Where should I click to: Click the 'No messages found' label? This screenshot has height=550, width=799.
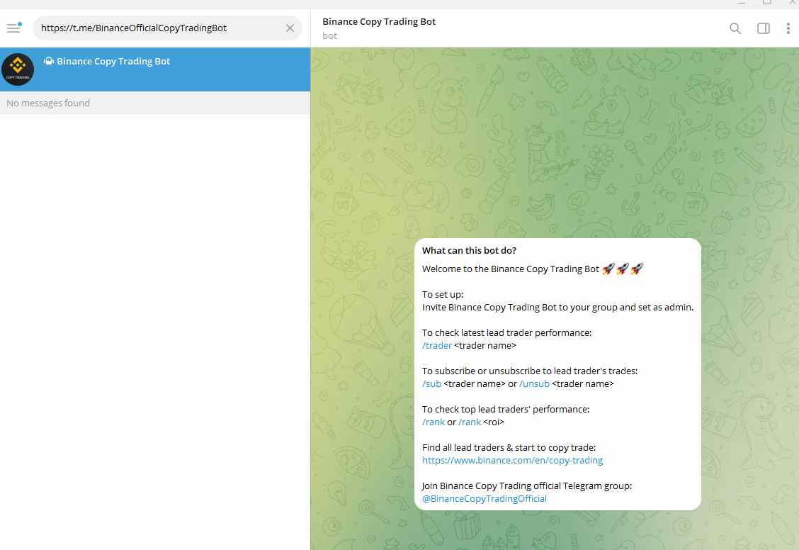(x=48, y=103)
